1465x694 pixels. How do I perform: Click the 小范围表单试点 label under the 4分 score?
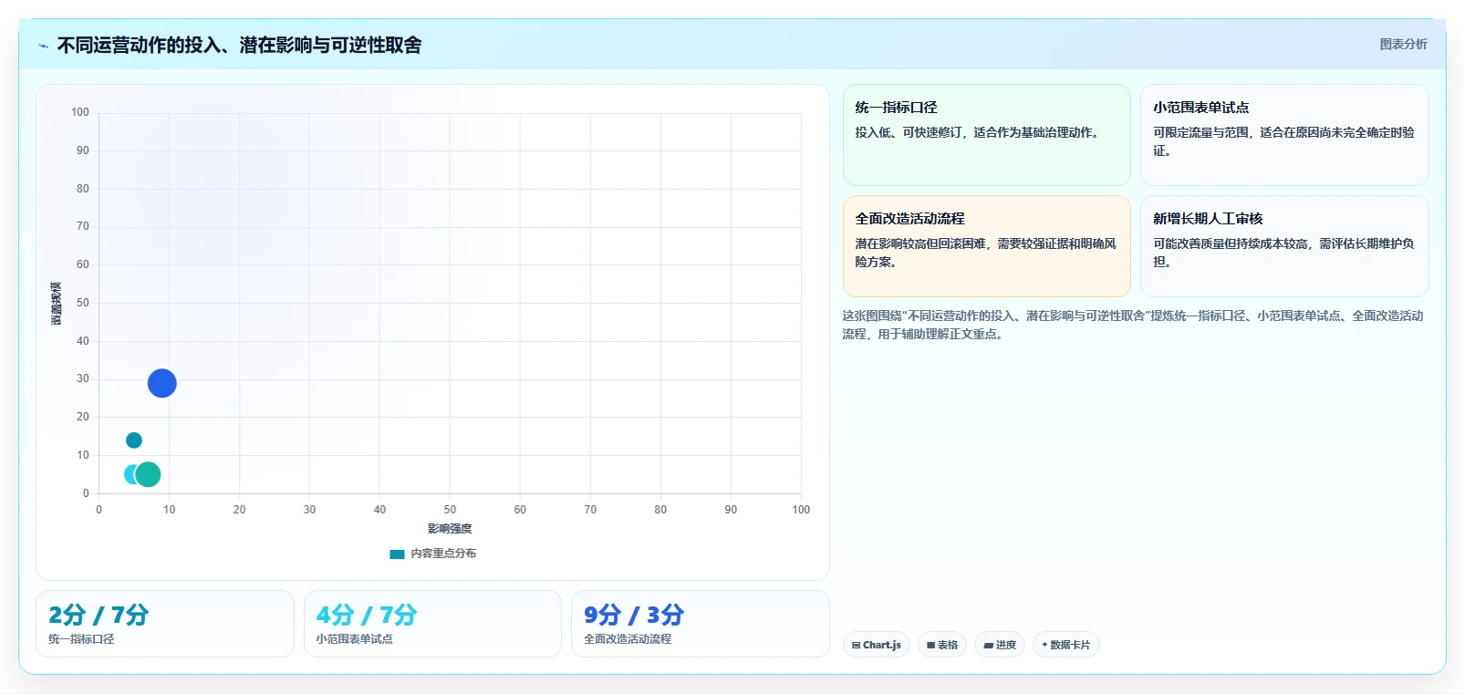click(354, 639)
